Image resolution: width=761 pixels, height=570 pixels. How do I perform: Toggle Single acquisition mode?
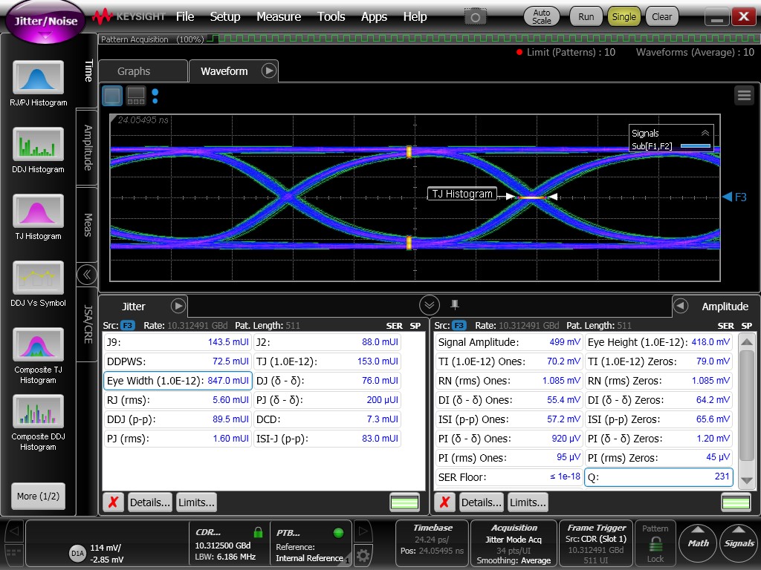click(624, 16)
